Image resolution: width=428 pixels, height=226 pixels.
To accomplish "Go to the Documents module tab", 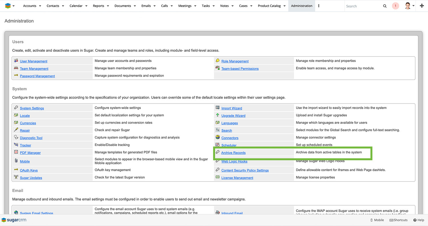I will click(123, 6).
